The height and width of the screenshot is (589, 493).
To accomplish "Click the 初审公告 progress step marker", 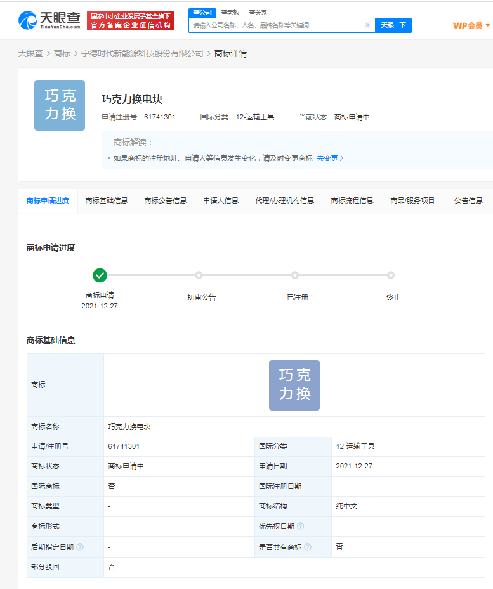I will (199, 275).
